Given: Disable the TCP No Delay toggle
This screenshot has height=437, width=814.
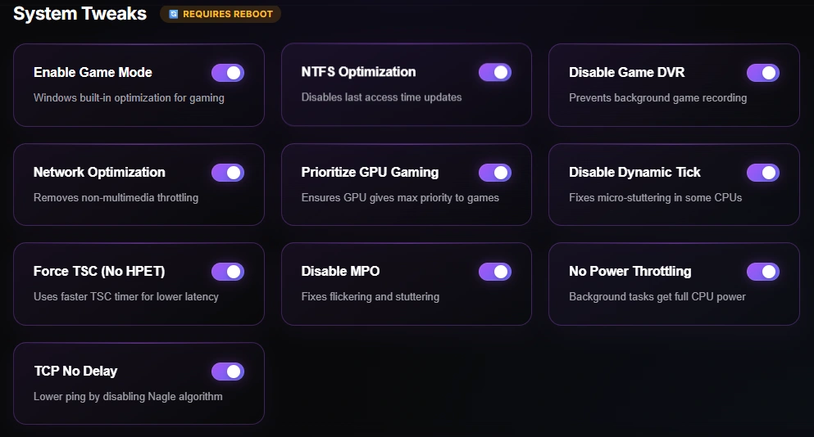Looking at the screenshot, I should pyautogui.click(x=227, y=372).
